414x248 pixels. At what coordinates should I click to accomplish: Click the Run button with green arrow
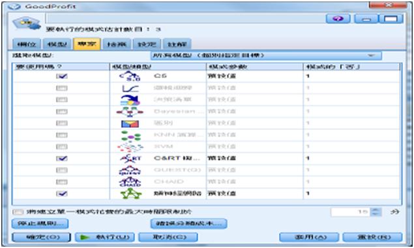tap(104, 237)
